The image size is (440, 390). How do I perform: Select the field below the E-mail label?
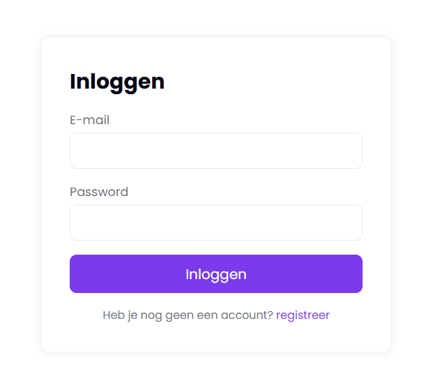pyautogui.click(x=216, y=151)
